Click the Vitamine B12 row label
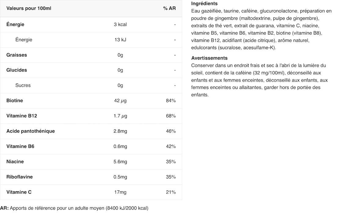The width and height of the screenshot is (337, 214). pyautogui.click(x=22, y=116)
